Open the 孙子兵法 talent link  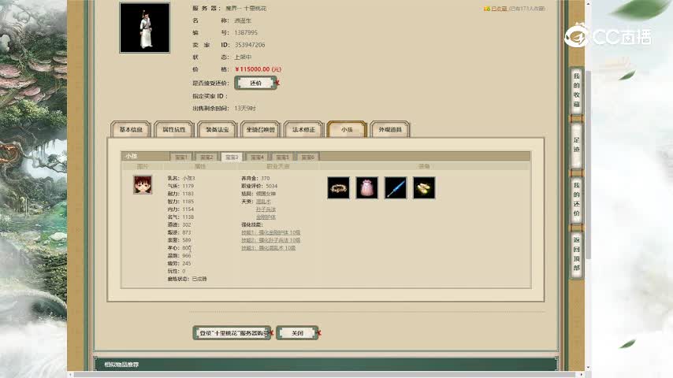[x=266, y=209]
